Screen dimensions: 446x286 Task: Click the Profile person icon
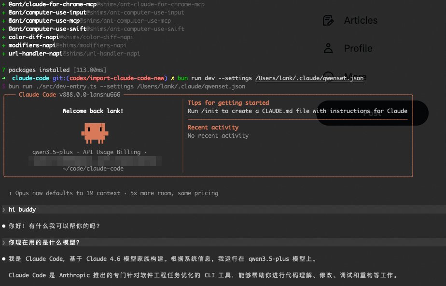click(x=328, y=48)
